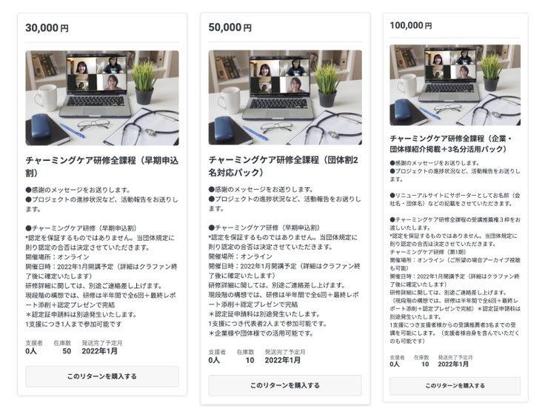Open the 30,000円 return's laptop image
Viewport: 545px width, 409px height.
(102, 98)
